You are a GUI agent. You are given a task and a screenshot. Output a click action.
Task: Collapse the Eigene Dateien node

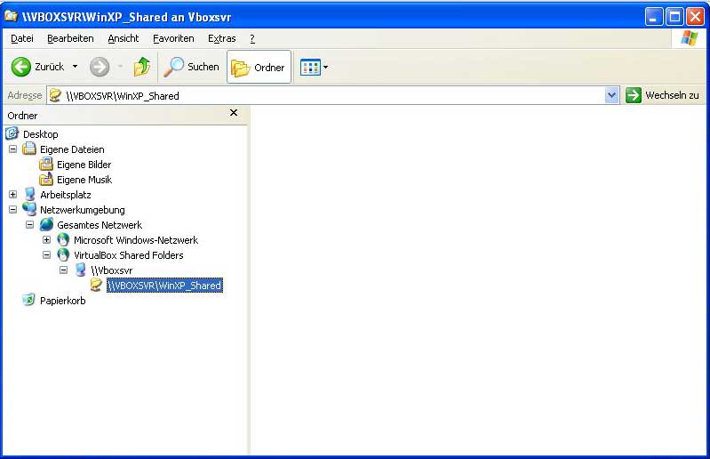click(12, 149)
